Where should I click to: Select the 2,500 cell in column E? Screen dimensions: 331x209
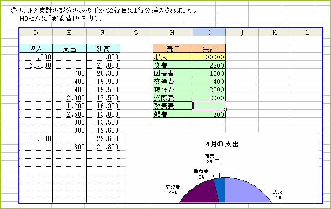[x=69, y=114]
